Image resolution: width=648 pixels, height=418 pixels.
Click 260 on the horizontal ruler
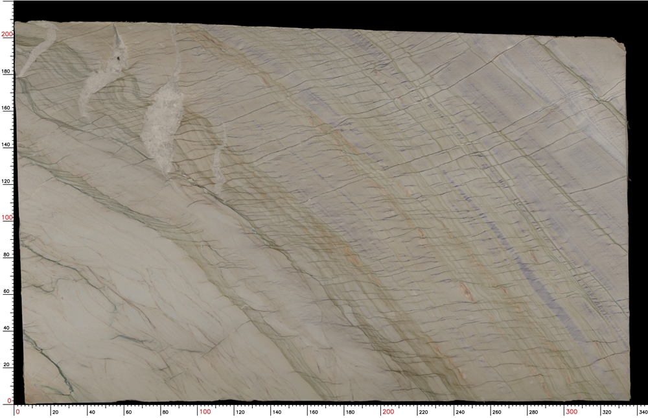click(497, 412)
